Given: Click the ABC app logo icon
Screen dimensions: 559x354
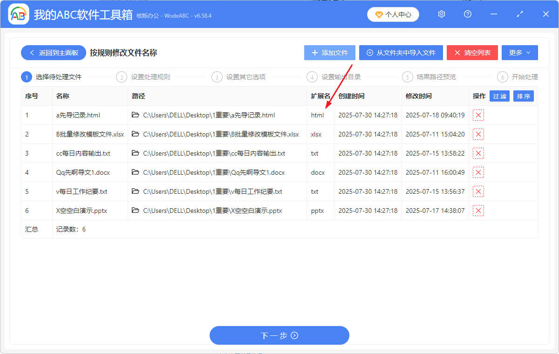Looking at the screenshot, I should pyautogui.click(x=19, y=14).
